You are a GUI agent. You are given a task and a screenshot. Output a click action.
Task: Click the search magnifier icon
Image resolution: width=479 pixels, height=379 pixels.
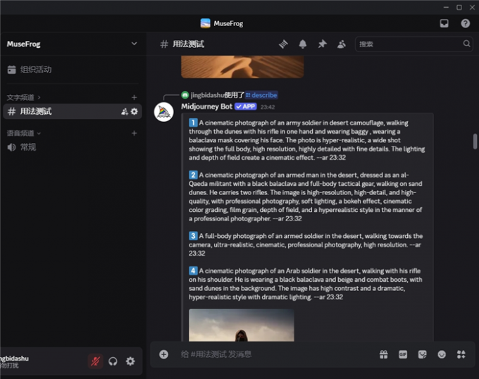[466, 44]
